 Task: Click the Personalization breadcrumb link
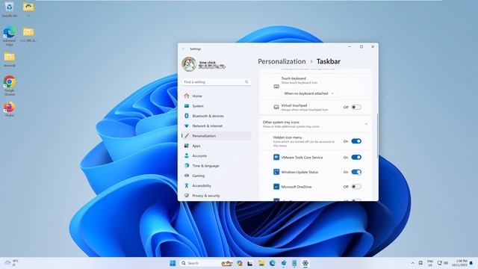tap(282, 61)
